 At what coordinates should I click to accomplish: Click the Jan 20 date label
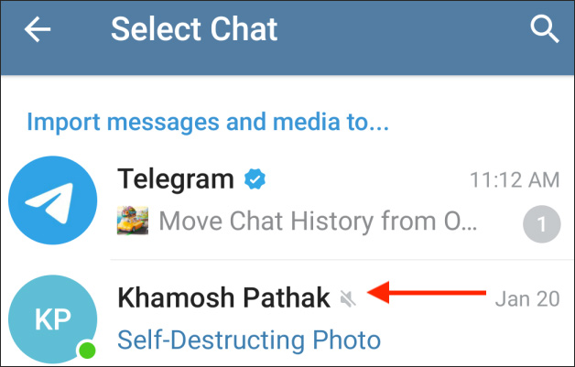click(527, 297)
